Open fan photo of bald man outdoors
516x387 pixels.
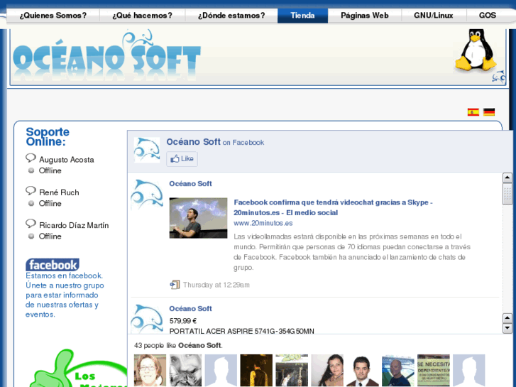click(398, 370)
